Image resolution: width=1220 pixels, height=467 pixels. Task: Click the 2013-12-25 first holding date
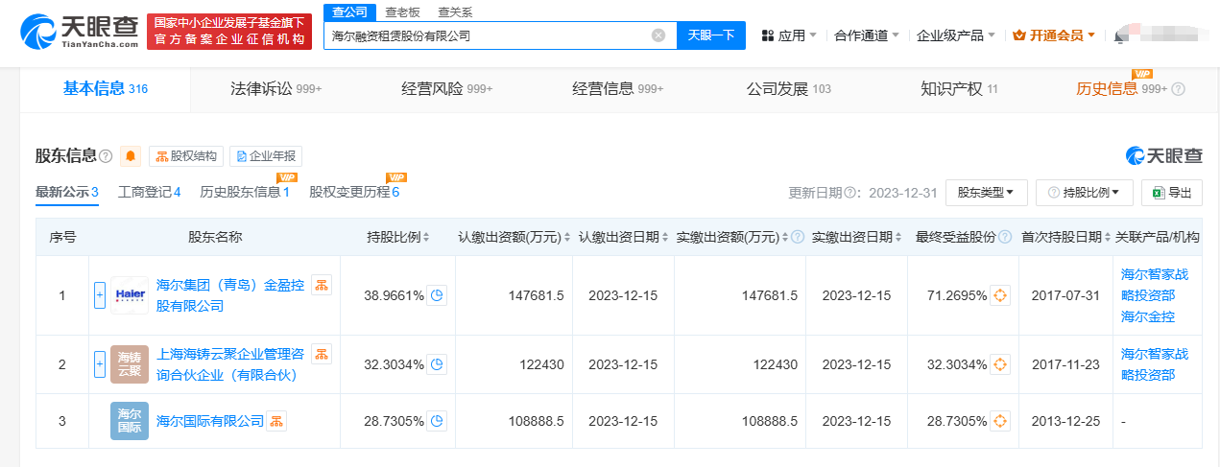pos(1065,421)
